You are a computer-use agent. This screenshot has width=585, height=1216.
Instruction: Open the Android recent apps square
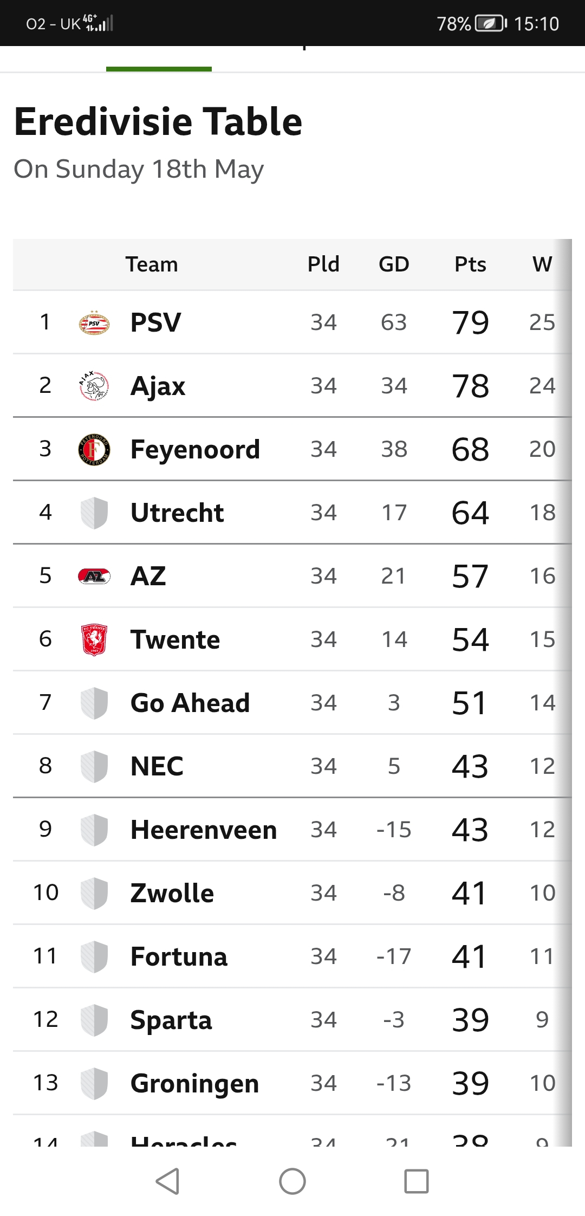coord(417,1181)
